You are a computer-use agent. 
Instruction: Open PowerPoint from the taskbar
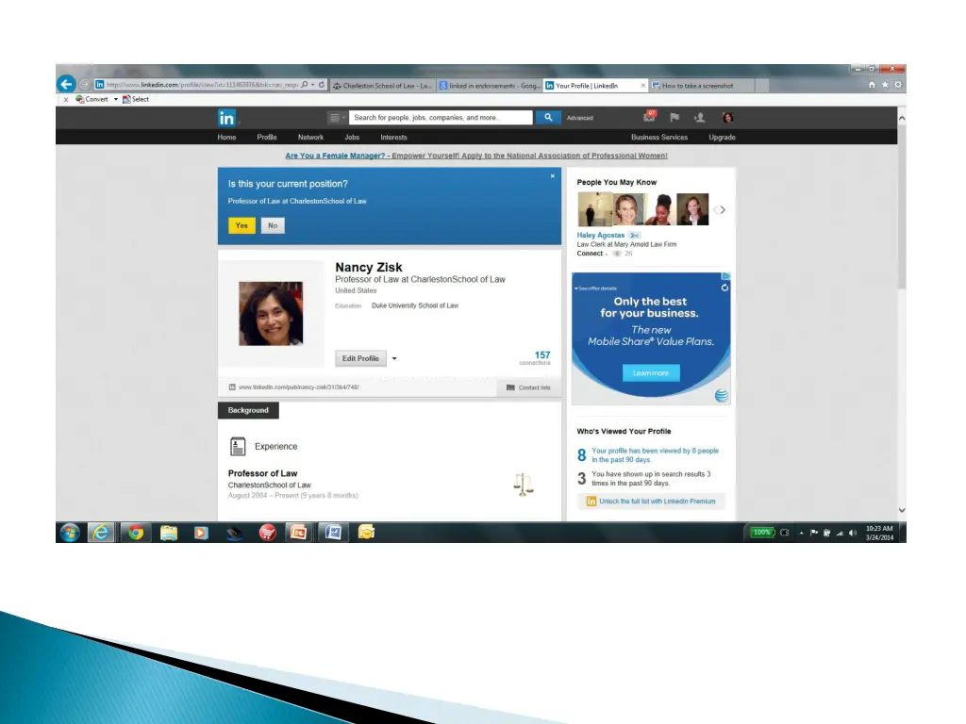click(299, 533)
